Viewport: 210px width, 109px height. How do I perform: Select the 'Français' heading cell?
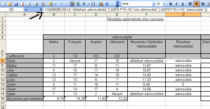pos(75,46)
